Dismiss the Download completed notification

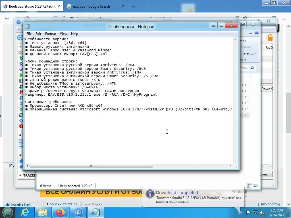[x=239, y=192]
